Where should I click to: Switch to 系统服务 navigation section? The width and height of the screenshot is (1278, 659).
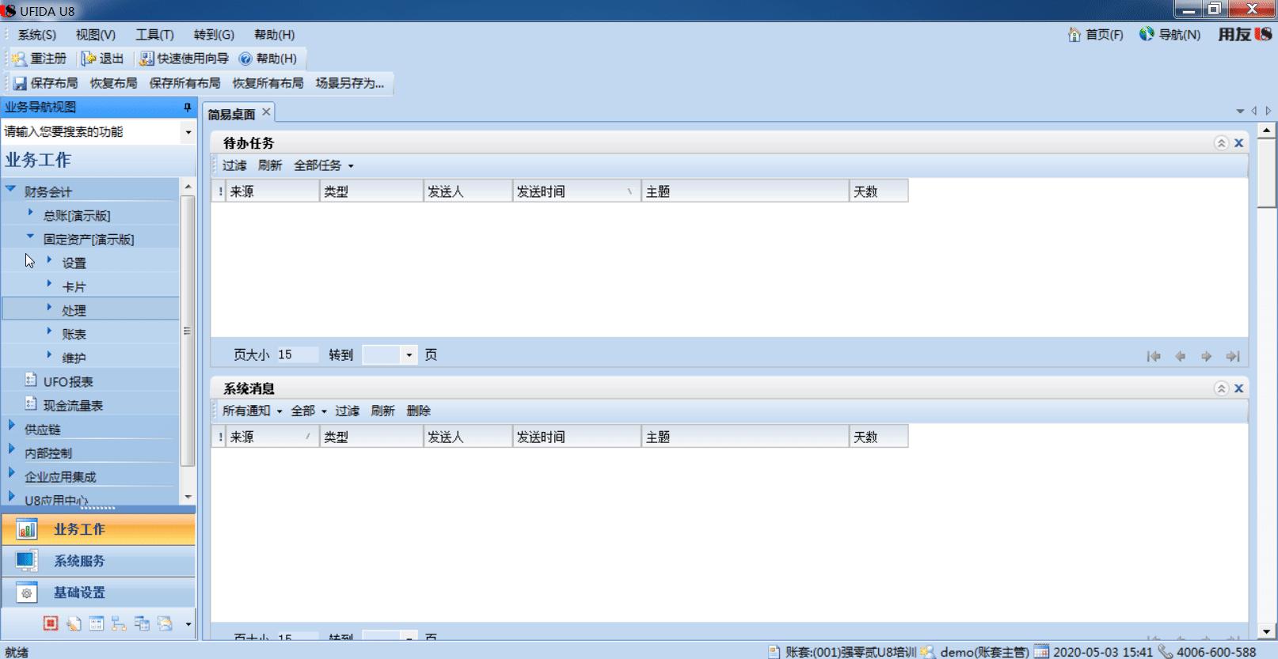(98, 561)
